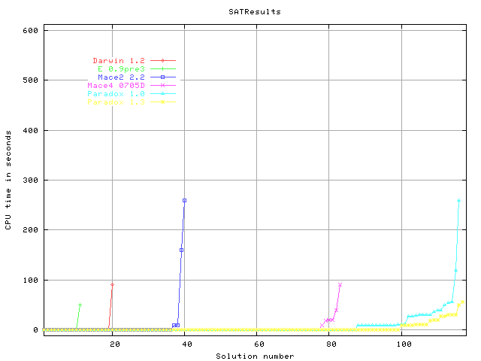Click the 80 x-axis tick label
This screenshot has width=481, height=361.
tap(331, 344)
